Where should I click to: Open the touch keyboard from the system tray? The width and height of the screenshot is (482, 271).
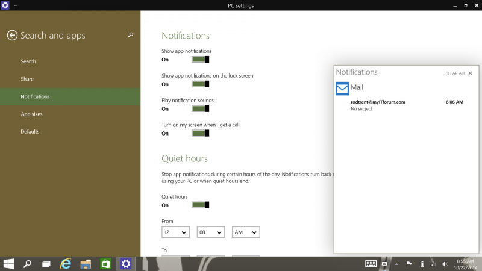(x=371, y=264)
